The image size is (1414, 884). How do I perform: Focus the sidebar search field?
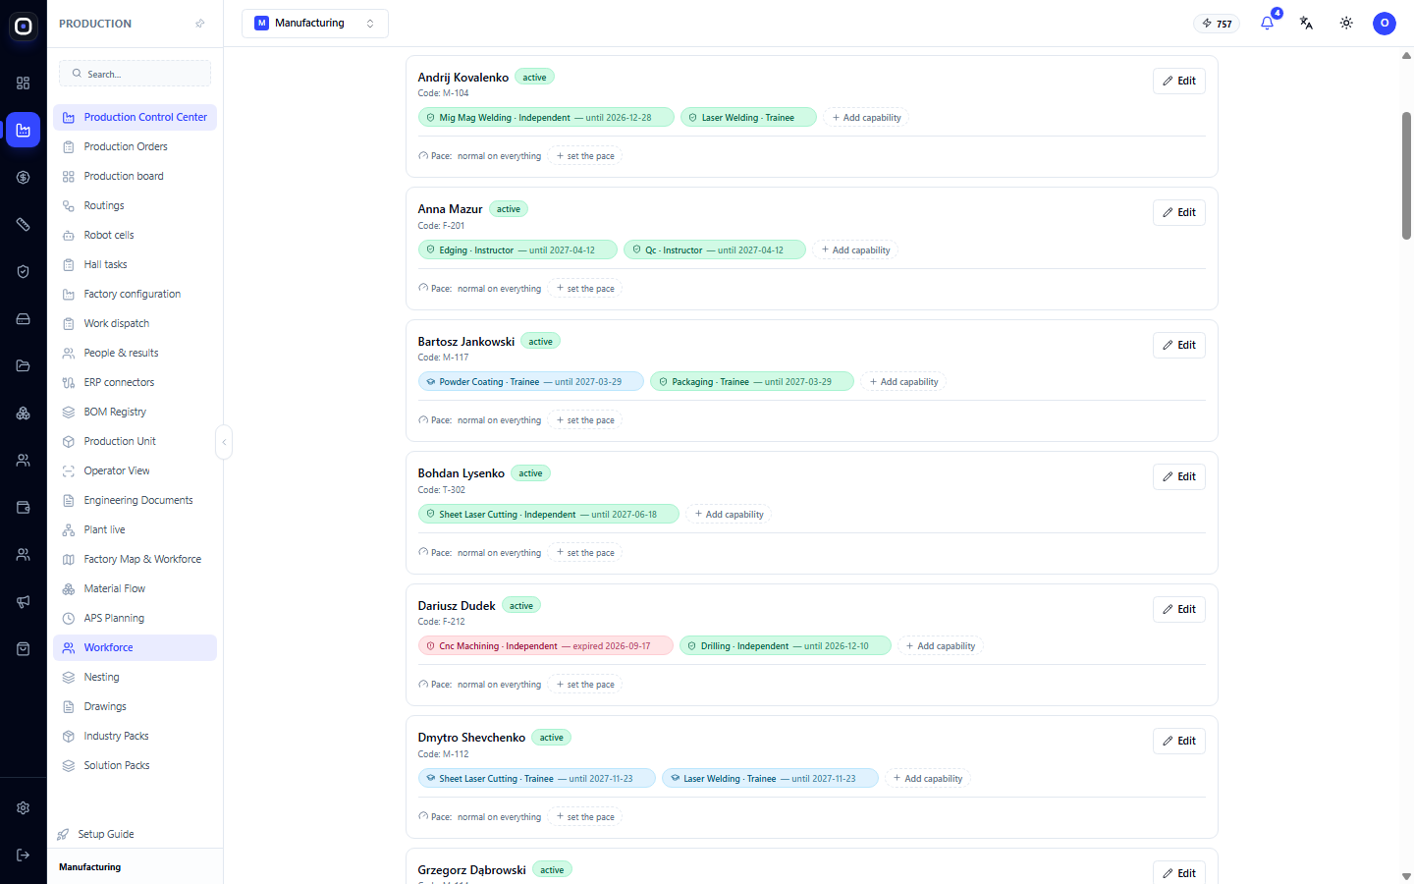[136, 74]
